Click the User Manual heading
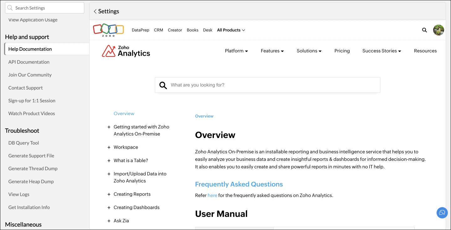This screenshot has height=230, width=451. tap(221, 214)
